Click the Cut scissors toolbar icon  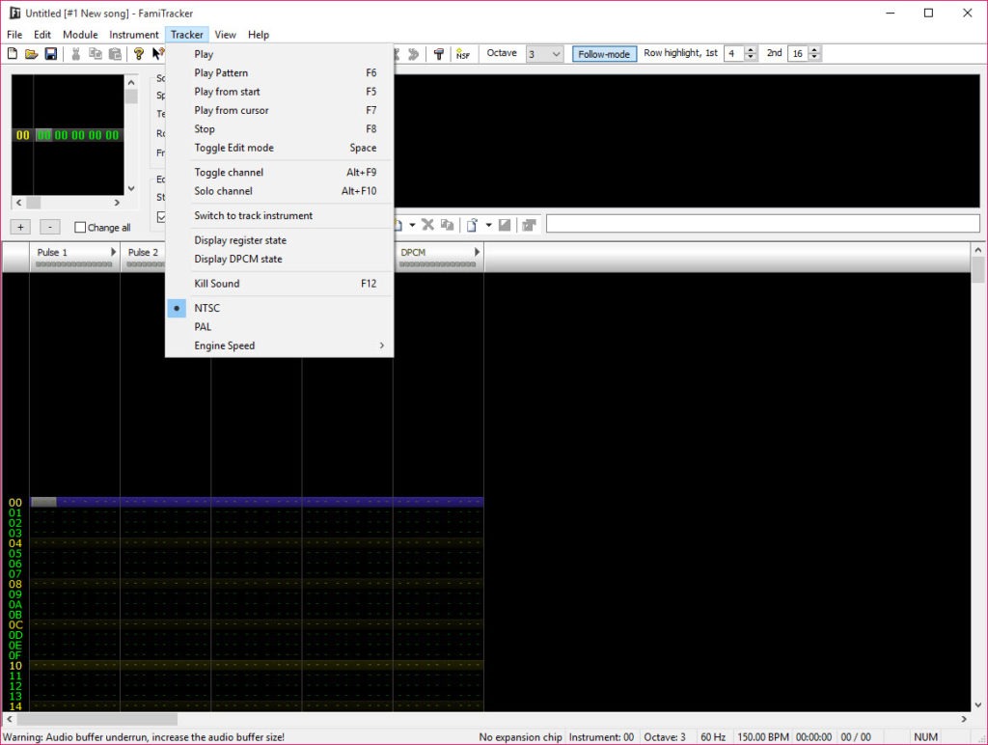[x=76, y=54]
